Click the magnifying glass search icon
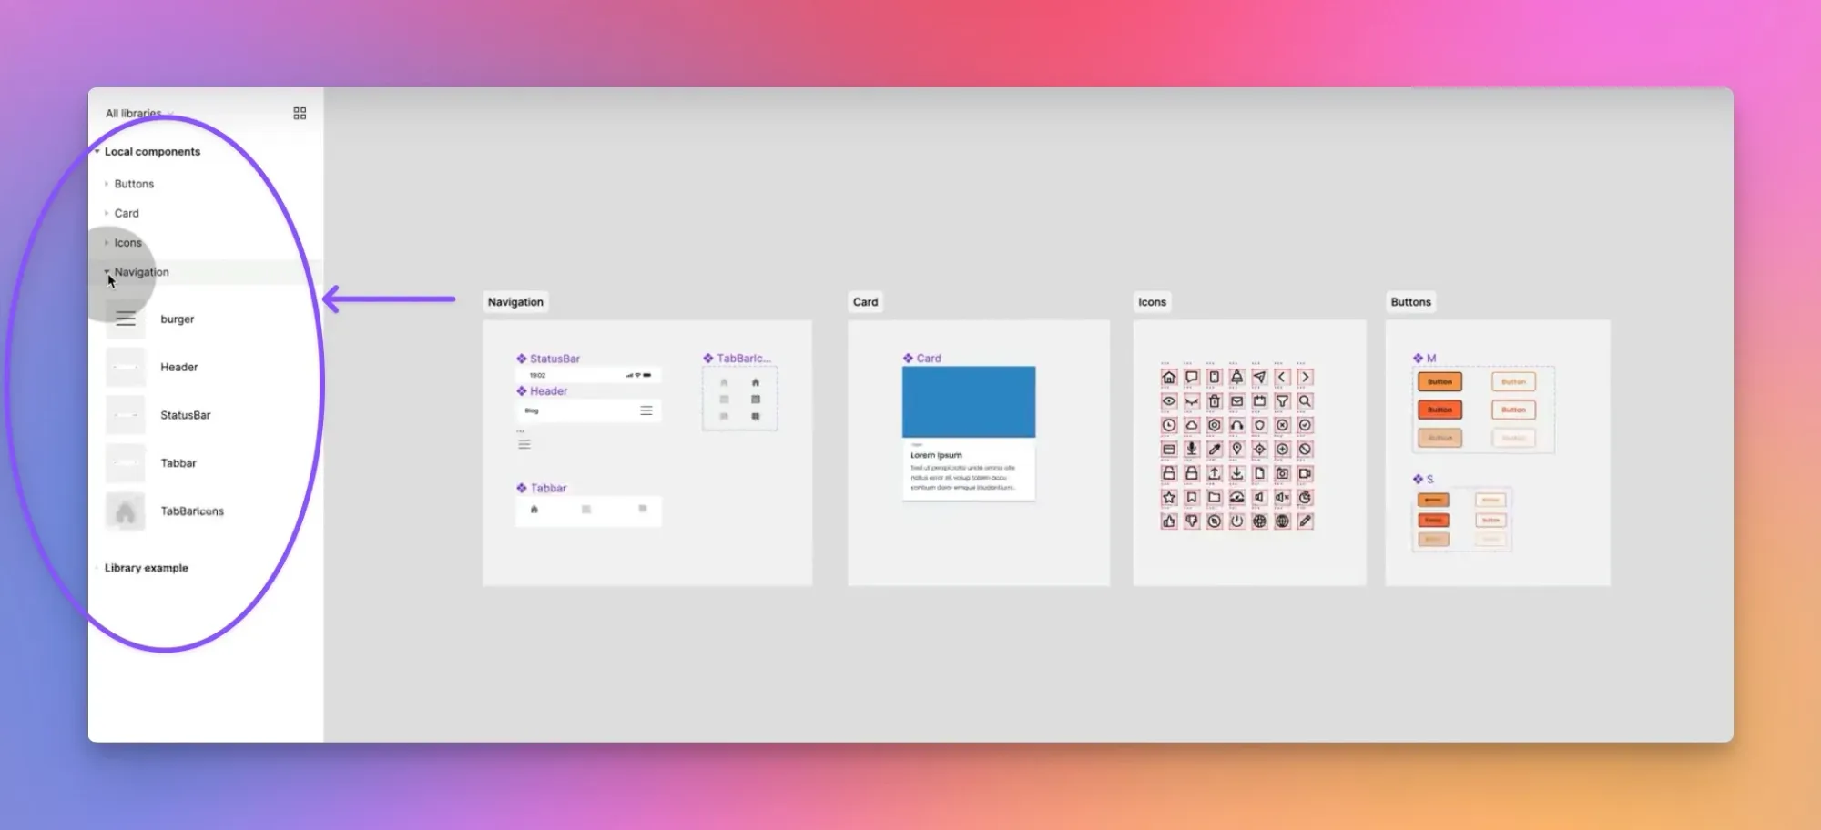This screenshot has height=830, width=1821. click(x=1305, y=401)
